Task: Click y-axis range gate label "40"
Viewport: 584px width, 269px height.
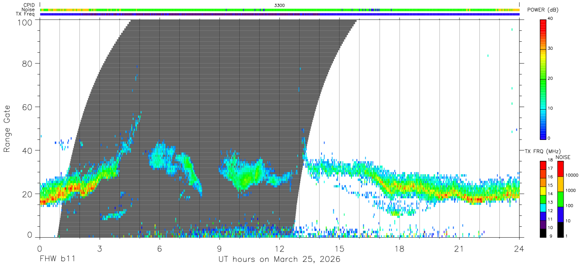Action: point(27,150)
